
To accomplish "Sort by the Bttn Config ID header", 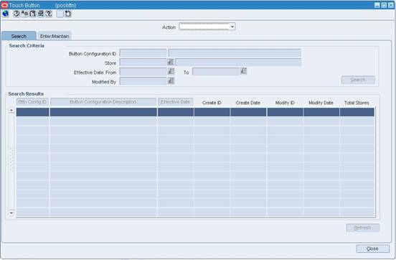I will pos(32,102).
